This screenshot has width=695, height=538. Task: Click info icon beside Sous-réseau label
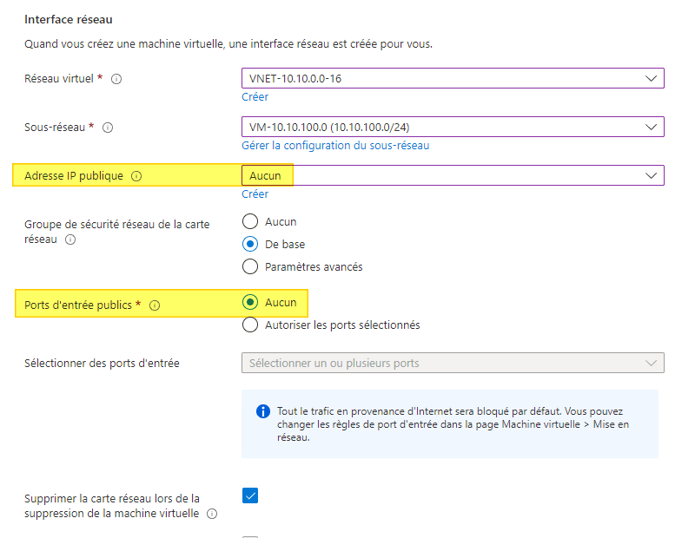(x=109, y=128)
